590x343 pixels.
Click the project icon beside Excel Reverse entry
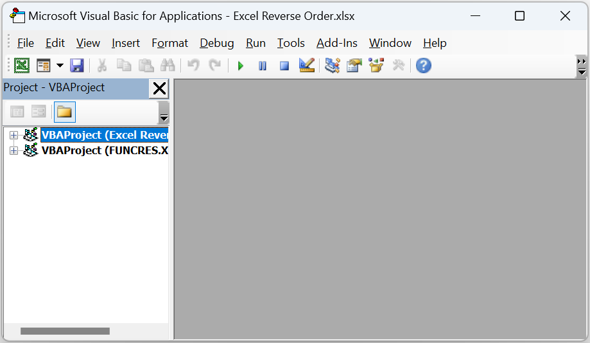pos(30,135)
